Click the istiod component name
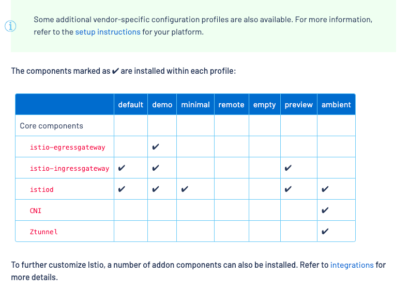409x292 pixels. tap(42, 189)
